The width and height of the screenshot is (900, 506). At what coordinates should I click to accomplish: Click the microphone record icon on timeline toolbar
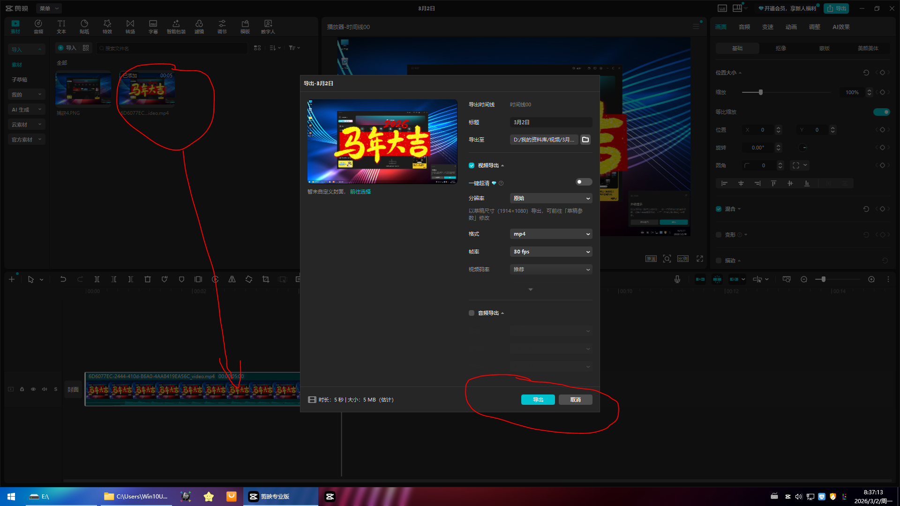(677, 279)
